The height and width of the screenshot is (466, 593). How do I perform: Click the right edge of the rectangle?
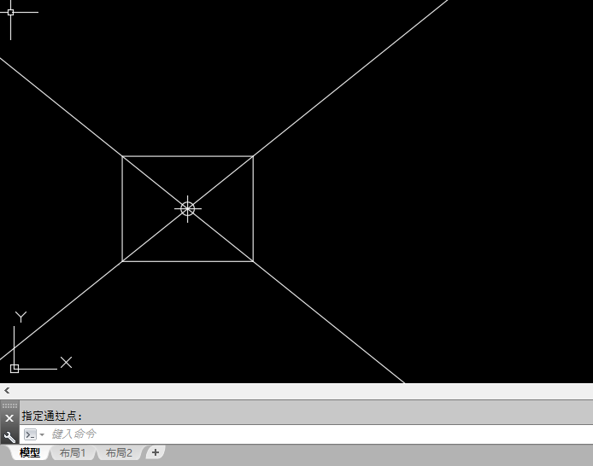(x=253, y=208)
